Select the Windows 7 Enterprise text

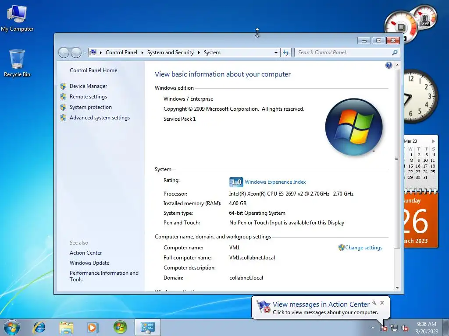[188, 99]
